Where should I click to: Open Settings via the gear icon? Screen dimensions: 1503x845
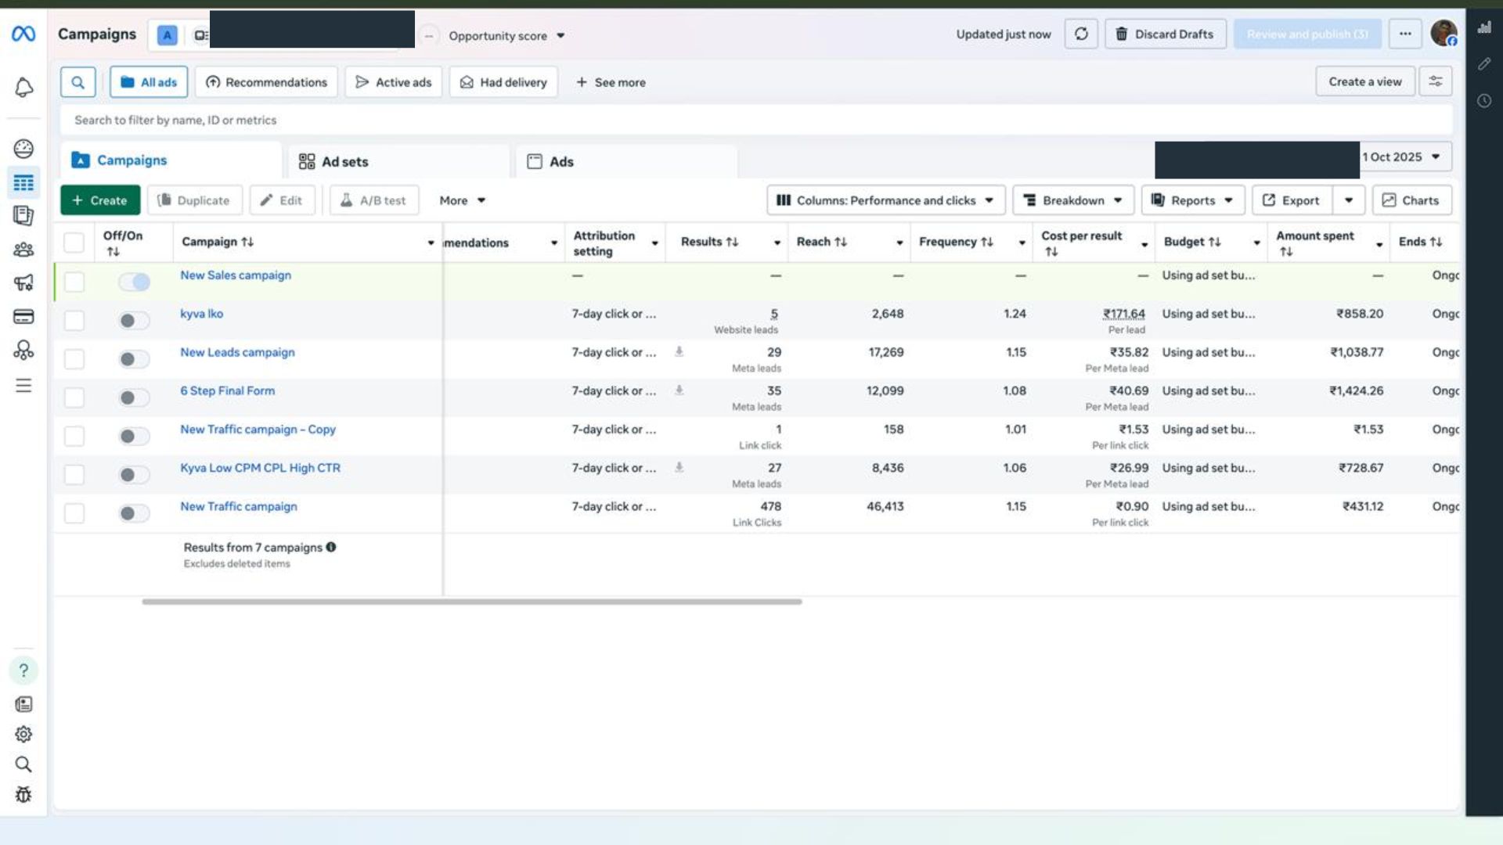pos(23,734)
